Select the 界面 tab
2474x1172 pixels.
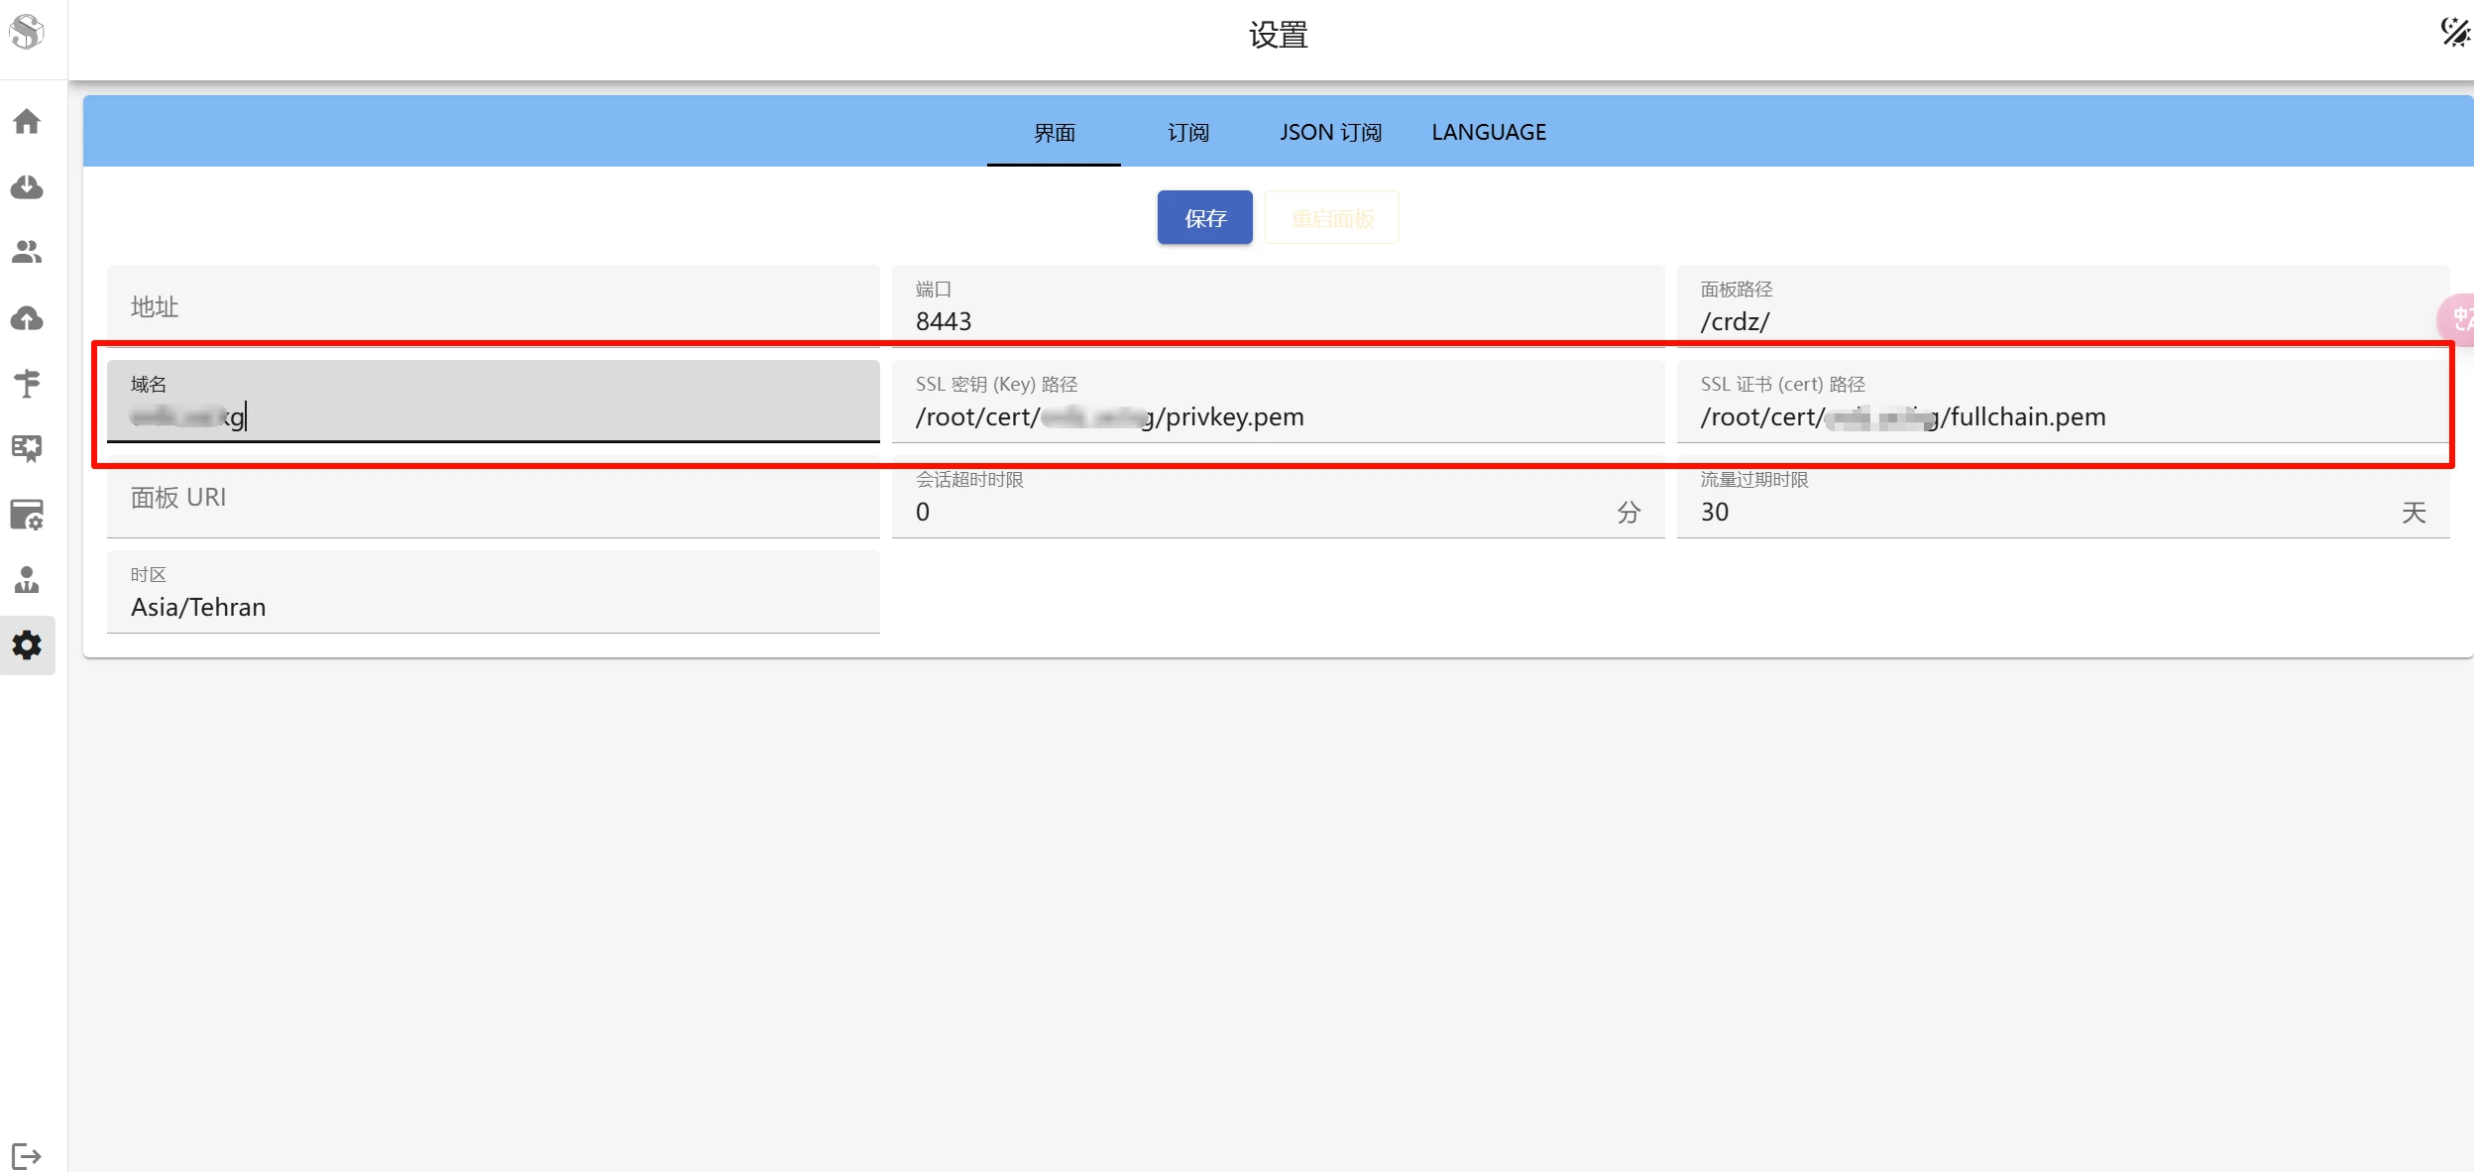coord(1054,132)
